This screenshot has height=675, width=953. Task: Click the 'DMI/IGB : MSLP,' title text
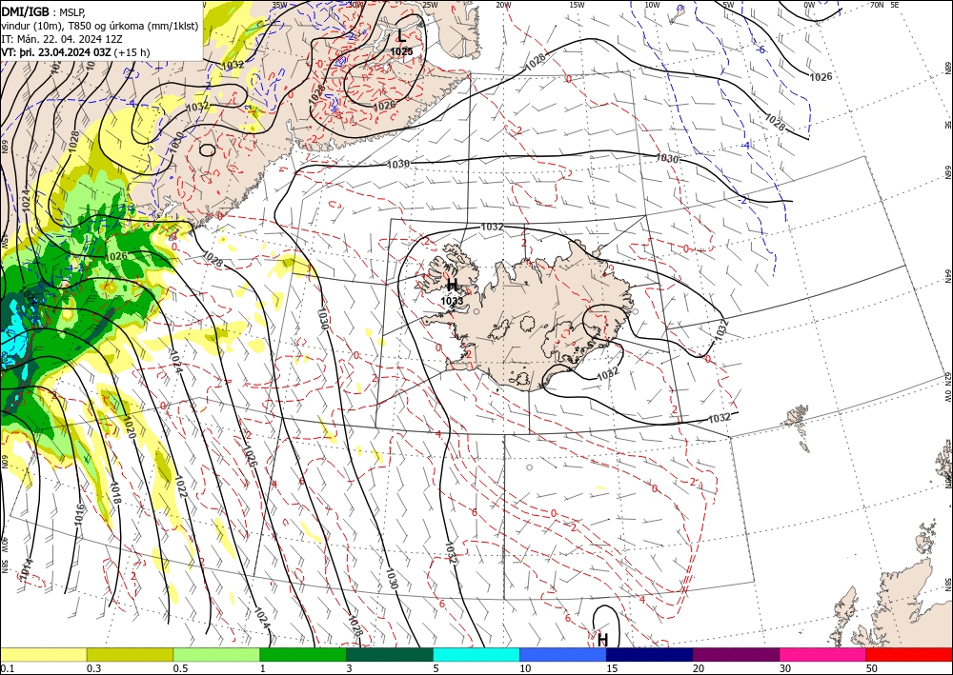click(45, 10)
